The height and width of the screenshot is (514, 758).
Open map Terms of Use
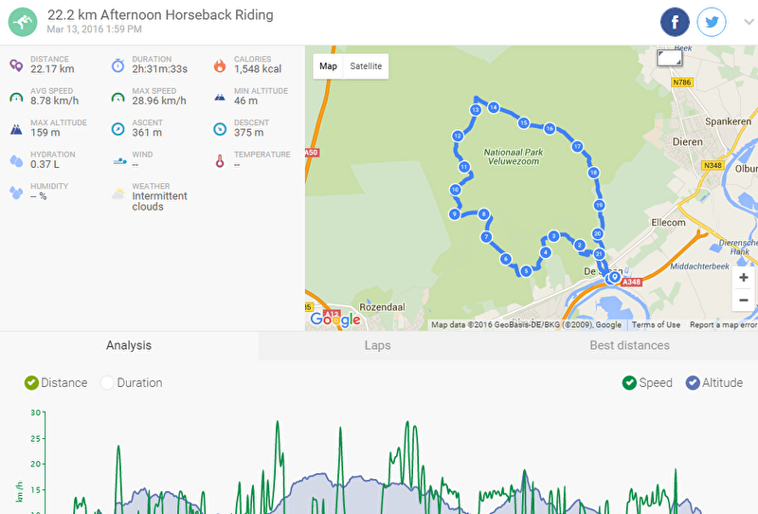pyautogui.click(x=656, y=324)
